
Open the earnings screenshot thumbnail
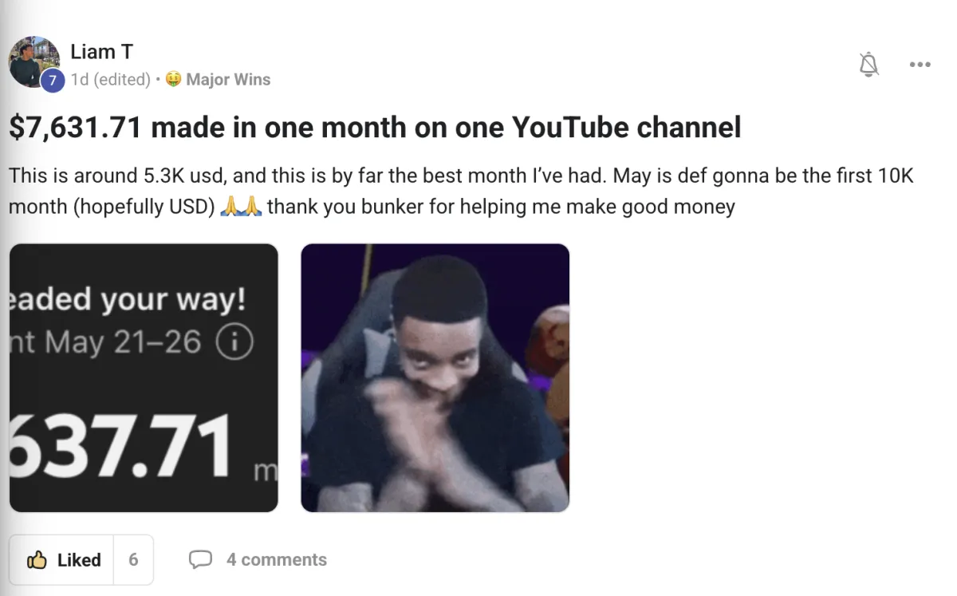tap(144, 377)
